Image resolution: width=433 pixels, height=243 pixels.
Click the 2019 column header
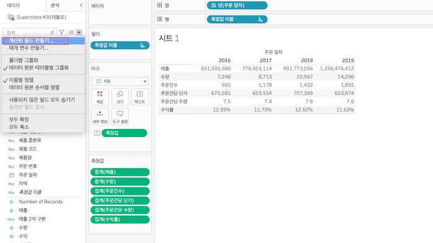click(348, 60)
